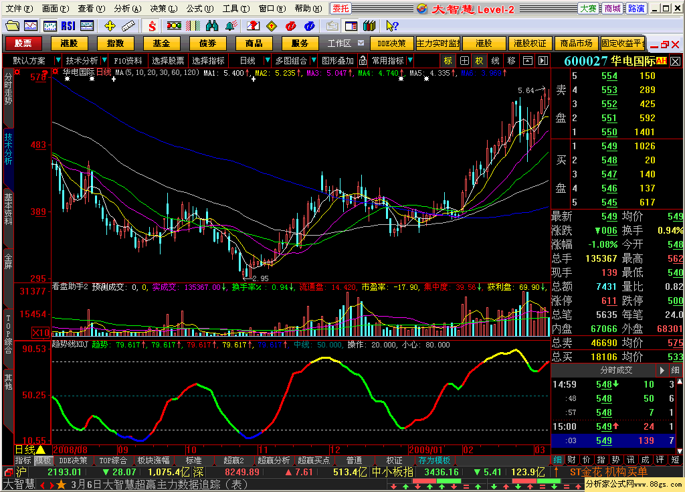Toggle the 权 adjustment button
Image resolution: width=685 pixels, height=492 pixels.
pos(479,61)
